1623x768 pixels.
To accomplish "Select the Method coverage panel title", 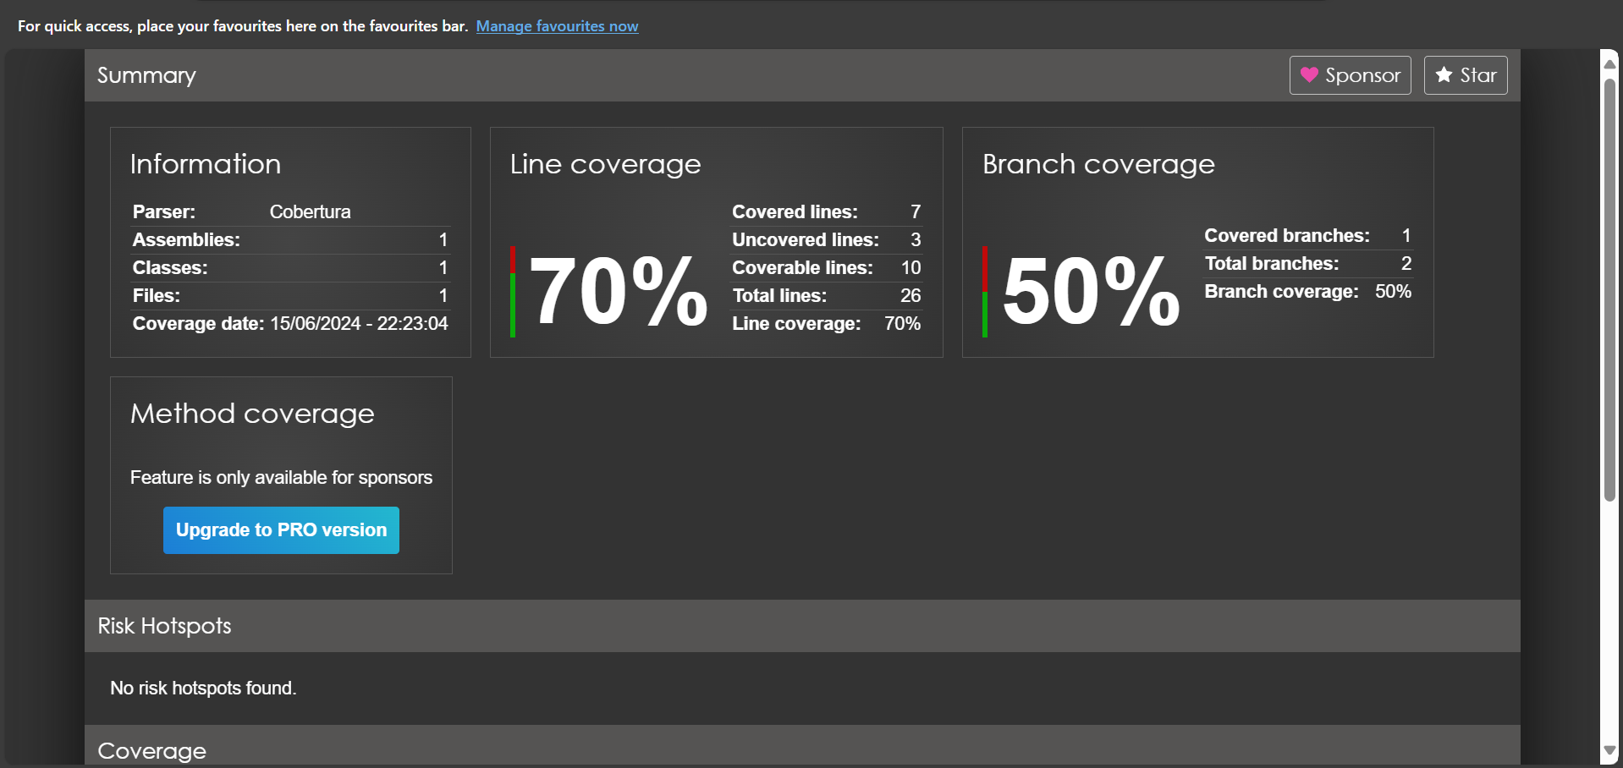I will point(252,414).
